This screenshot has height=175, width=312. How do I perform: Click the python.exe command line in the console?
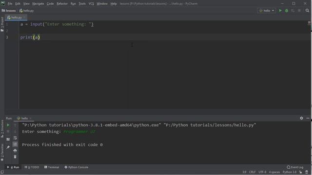pyautogui.click(x=139, y=125)
